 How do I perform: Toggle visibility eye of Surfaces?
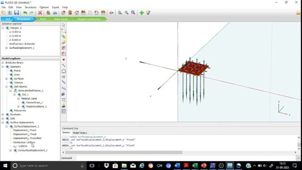point(11,79)
